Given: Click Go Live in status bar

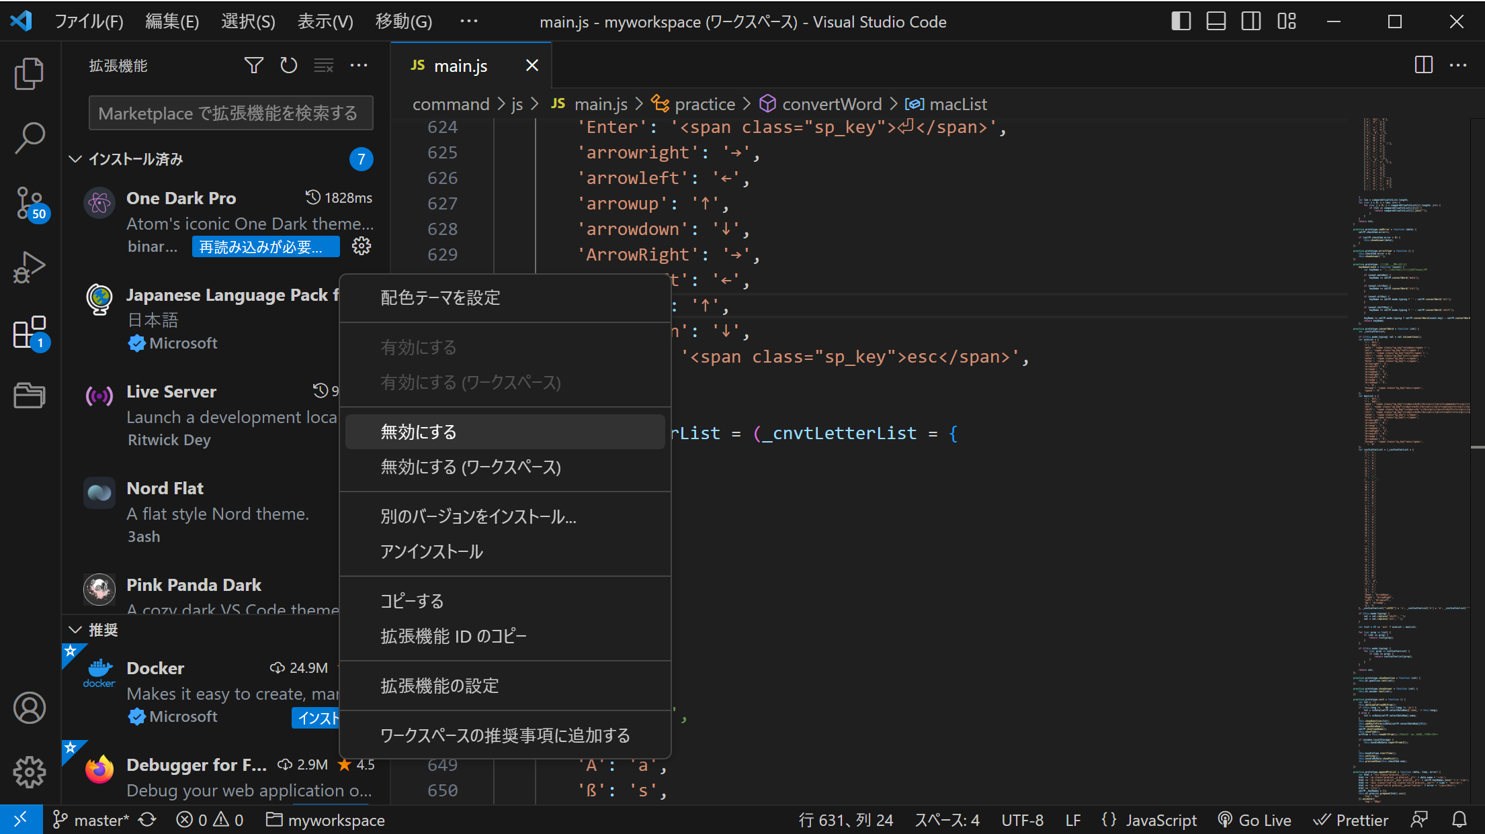Looking at the screenshot, I should coord(1254,820).
